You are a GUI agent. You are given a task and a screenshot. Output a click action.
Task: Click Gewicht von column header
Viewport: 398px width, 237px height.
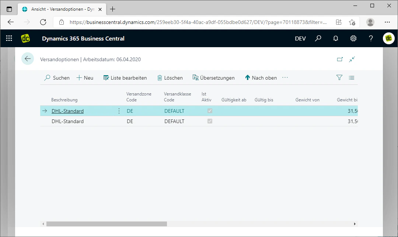click(307, 100)
